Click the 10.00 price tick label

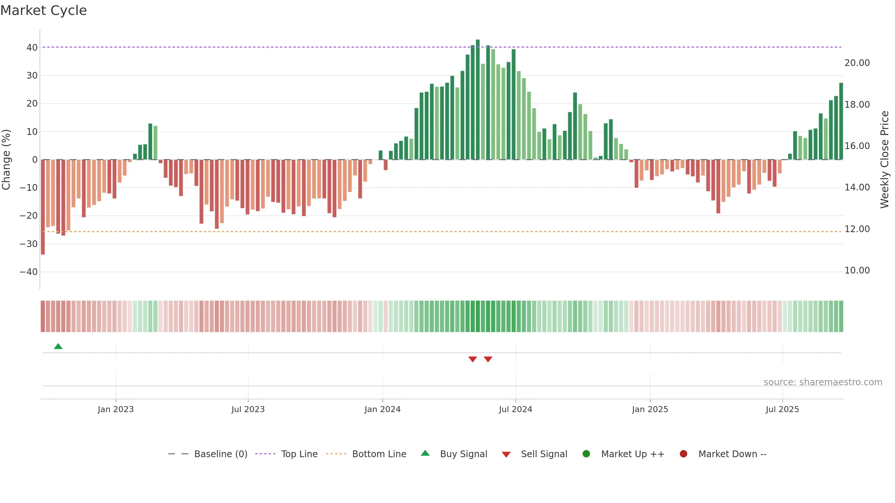857,271
